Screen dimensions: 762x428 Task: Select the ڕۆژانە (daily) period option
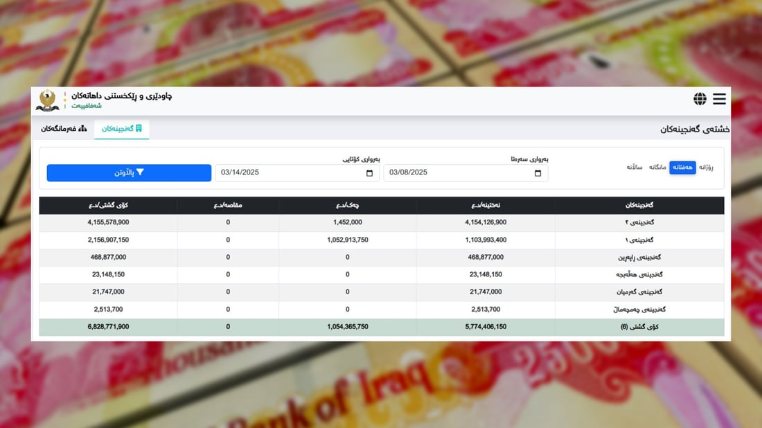[x=706, y=167]
